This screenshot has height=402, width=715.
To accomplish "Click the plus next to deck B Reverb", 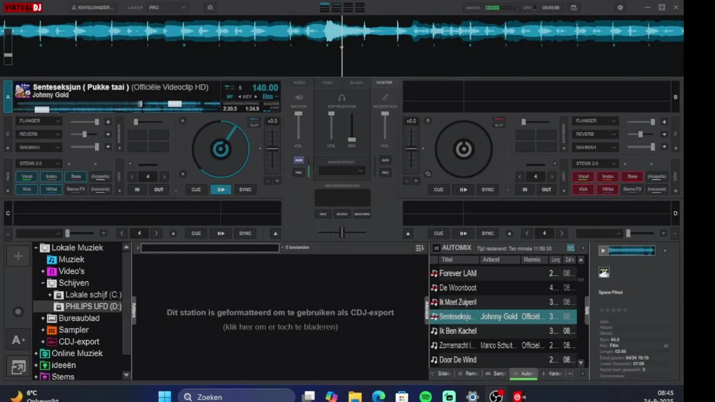I will click(664, 134).
